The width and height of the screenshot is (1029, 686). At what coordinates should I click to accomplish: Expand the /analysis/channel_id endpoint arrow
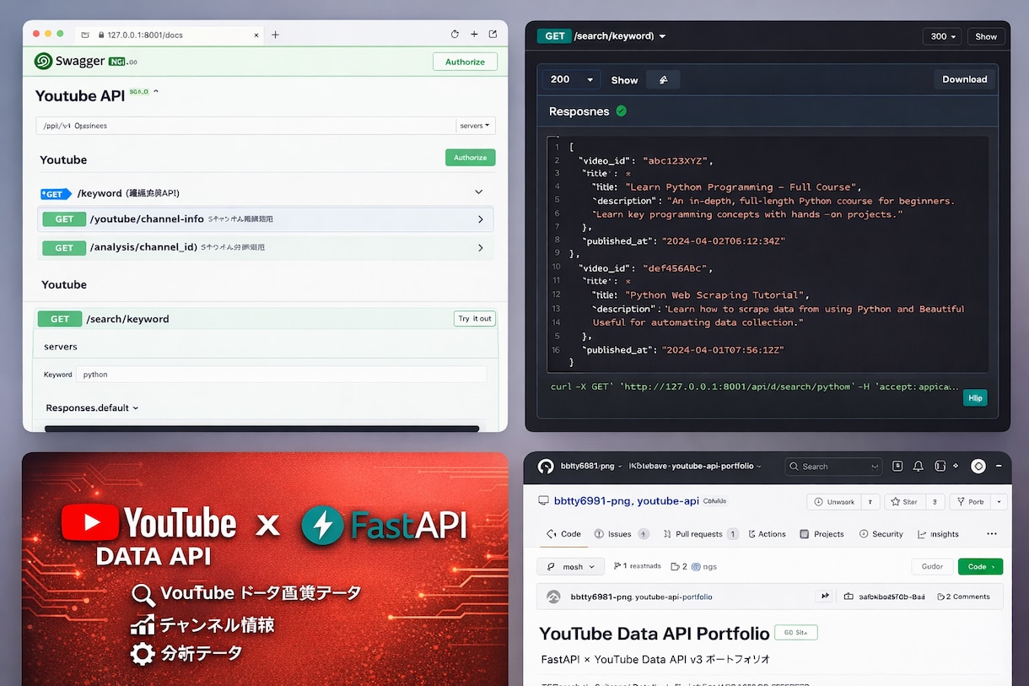pyautogui.click(x=481, y=248)
